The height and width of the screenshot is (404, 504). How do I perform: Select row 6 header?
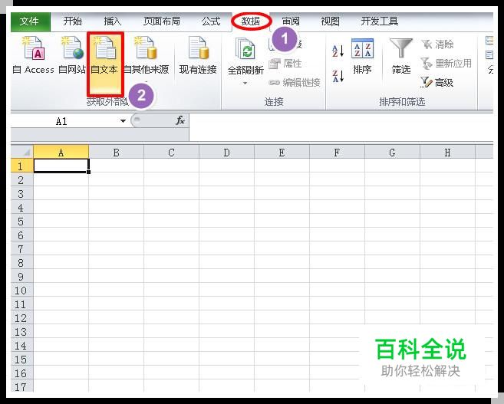21,235
